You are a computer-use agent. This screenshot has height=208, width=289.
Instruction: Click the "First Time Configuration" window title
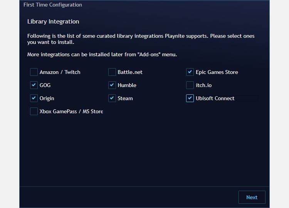(x=53, y=5)
